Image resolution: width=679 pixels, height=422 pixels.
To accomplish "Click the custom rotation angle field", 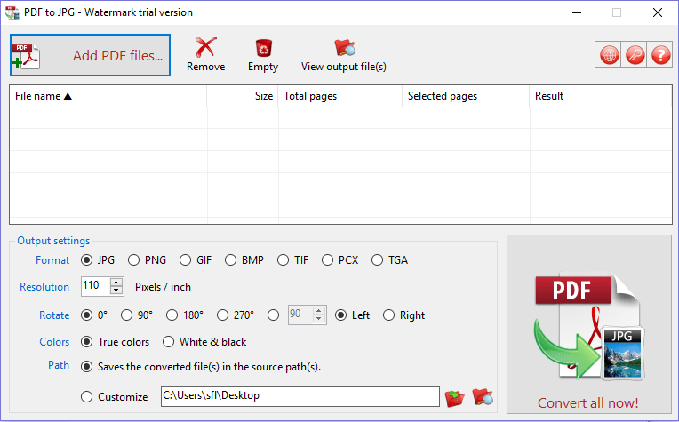I will coord(300,315).
